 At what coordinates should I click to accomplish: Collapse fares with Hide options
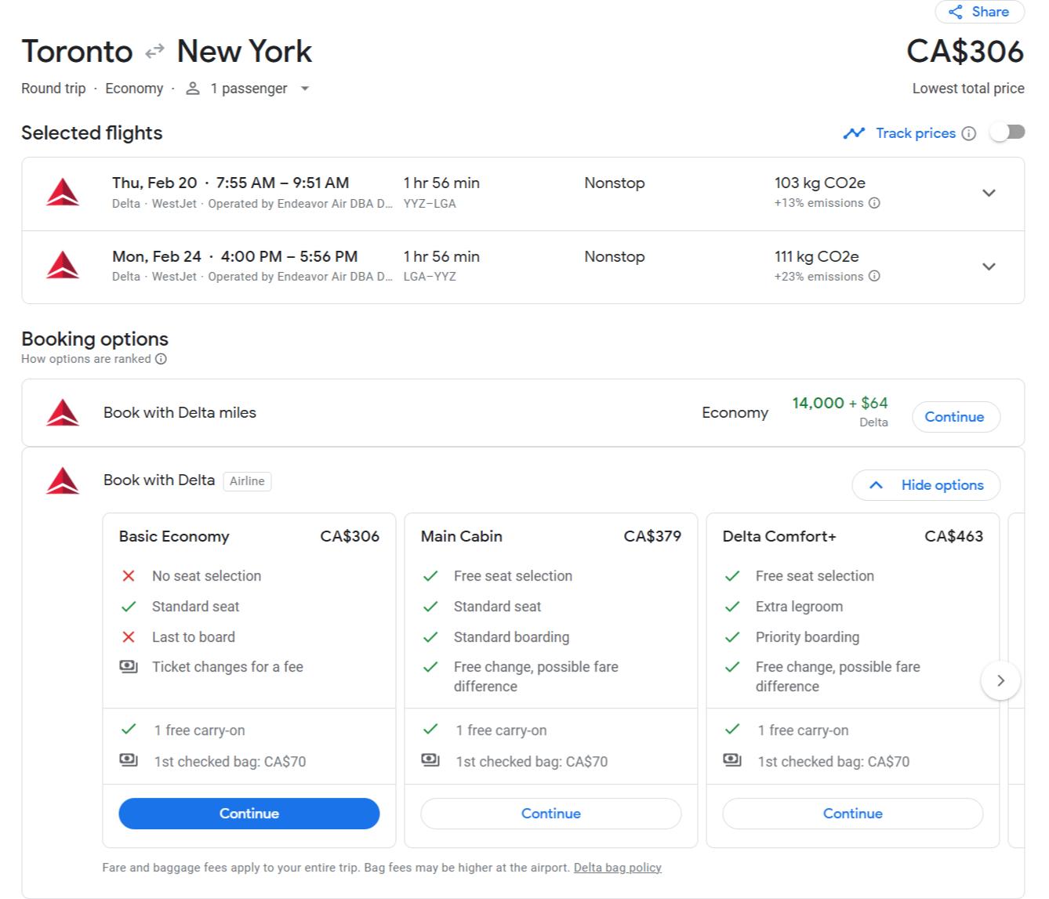pyautogui.click(x=926, y=485)
